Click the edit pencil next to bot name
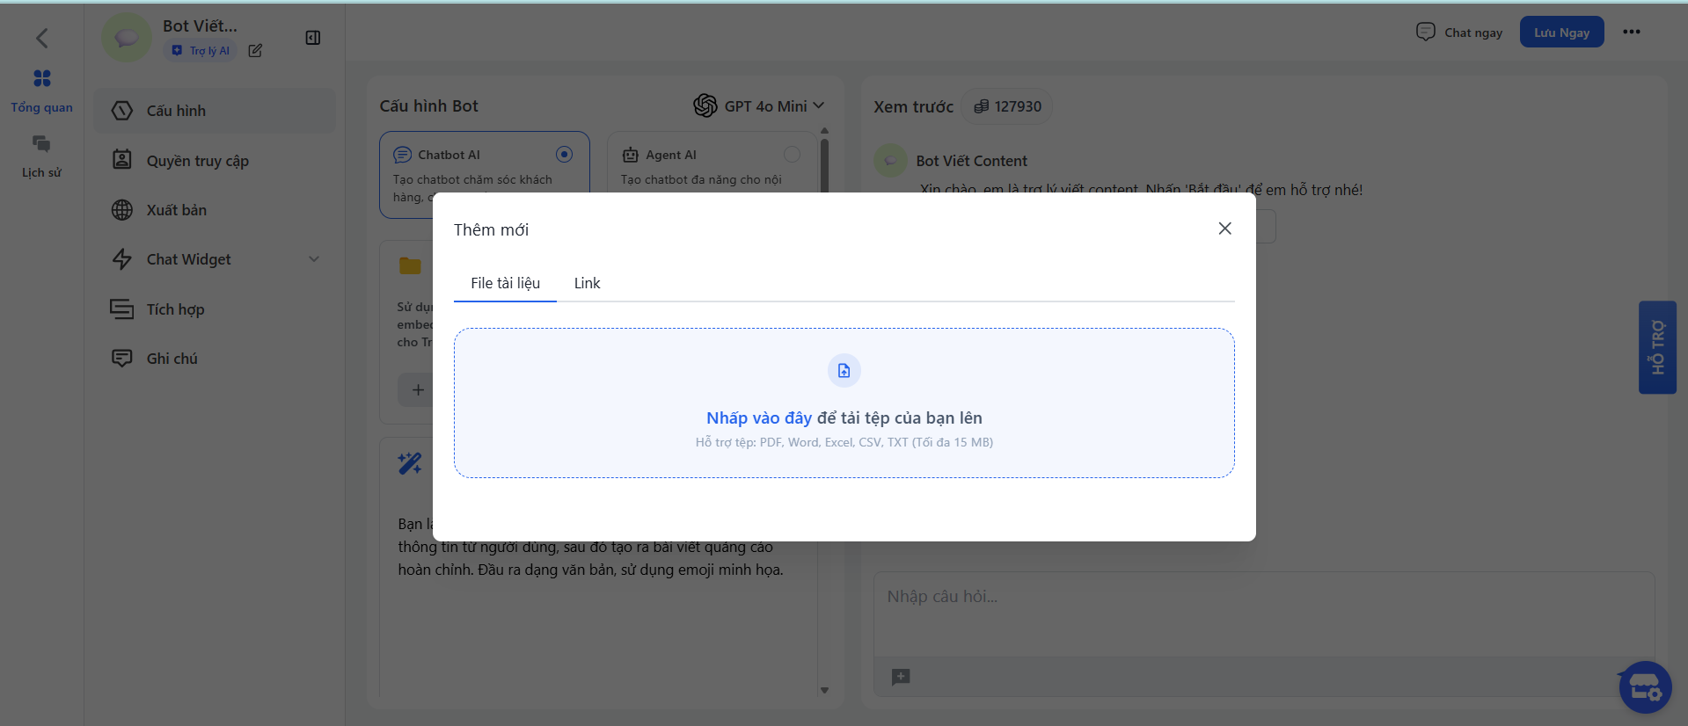The image size is (1688, 726). point(255,51)
